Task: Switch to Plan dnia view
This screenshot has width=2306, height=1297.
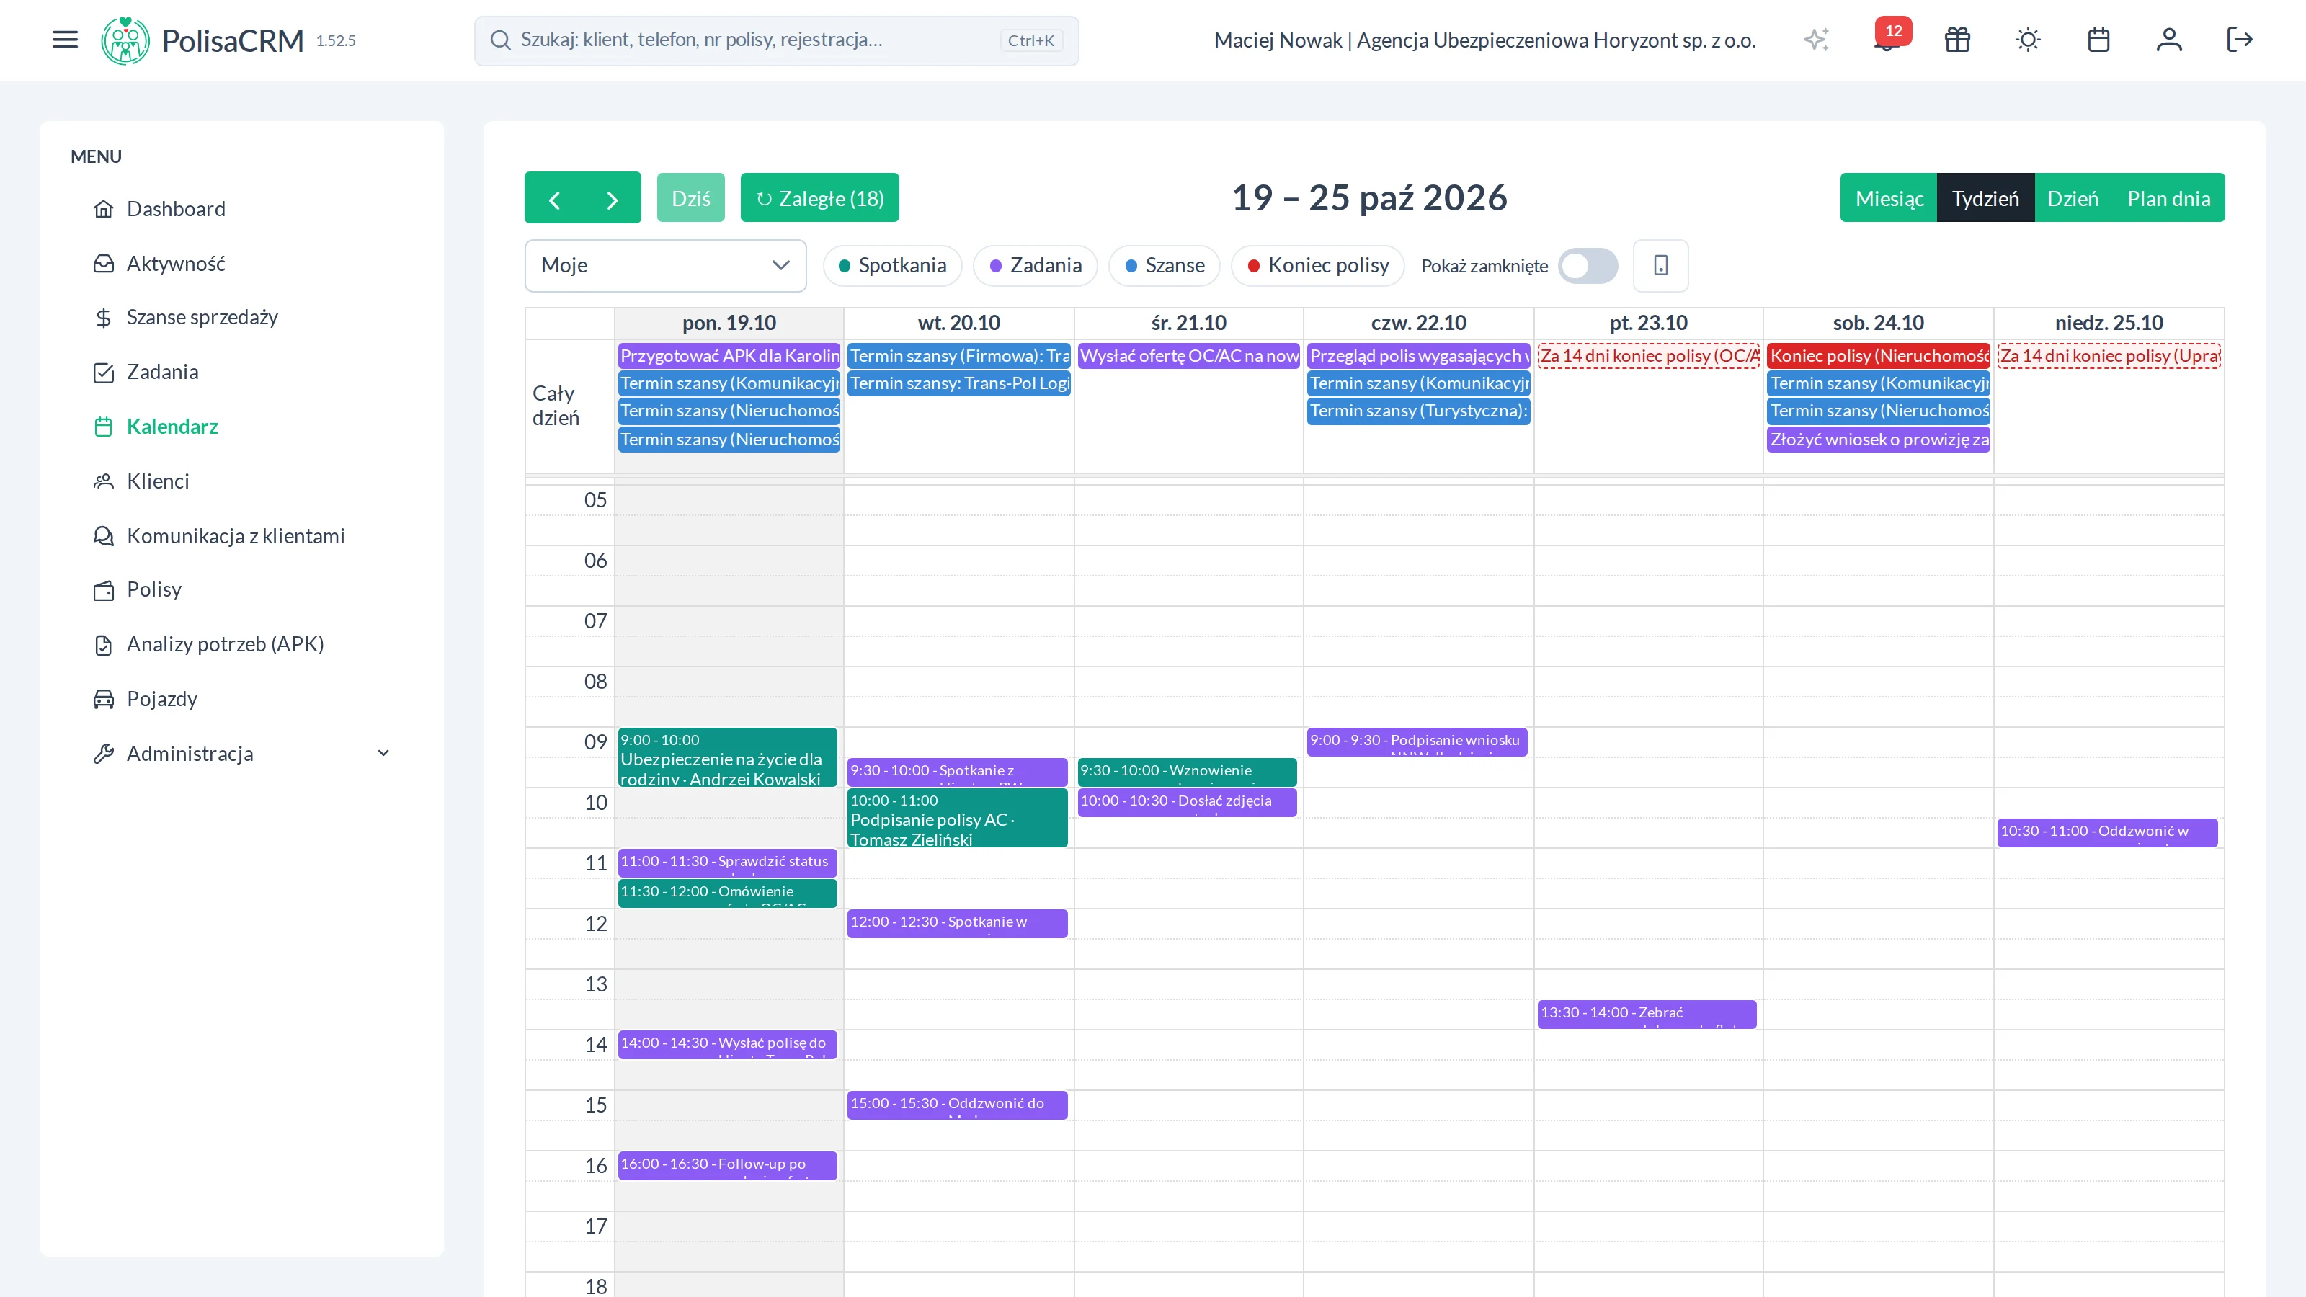Action: [x=2169, y=198]
